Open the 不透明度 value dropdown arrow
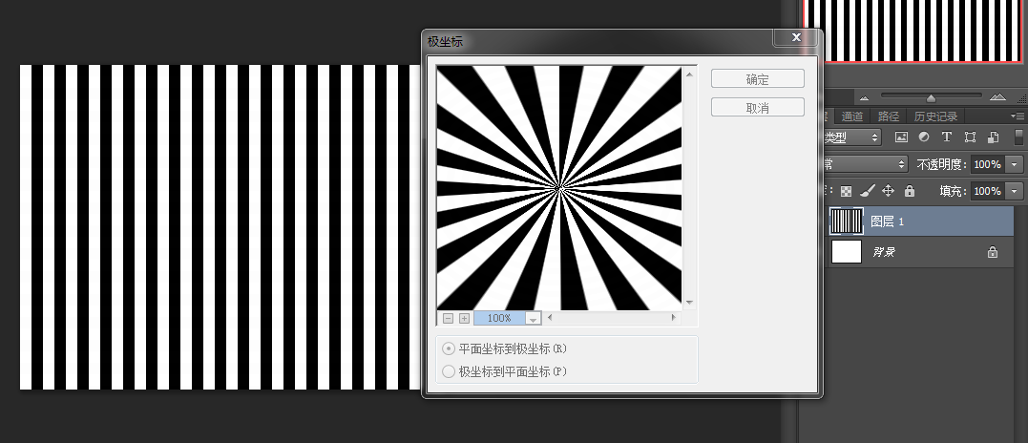1028x443 pixels. [x=1015, y=164]
